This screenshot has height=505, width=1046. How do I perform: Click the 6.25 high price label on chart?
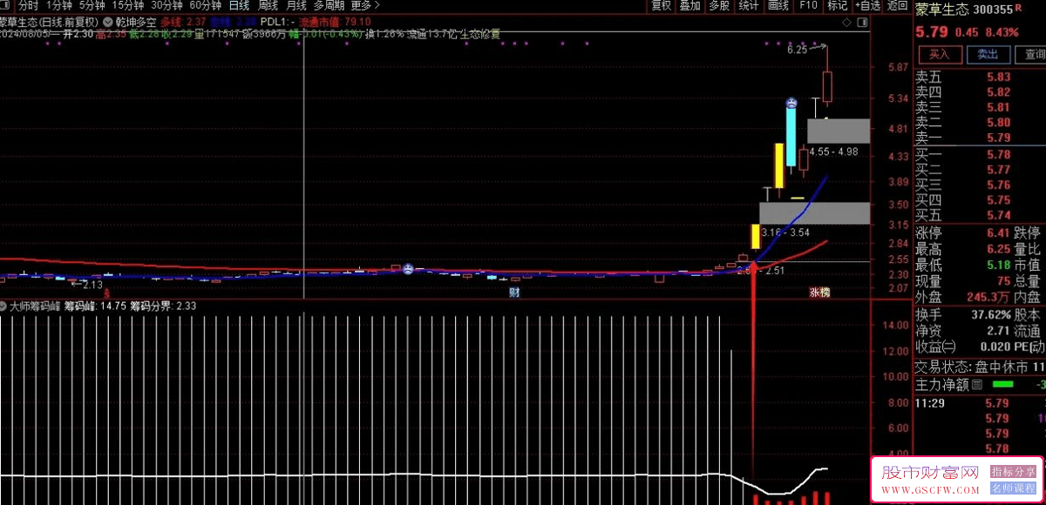coord(798,50)
